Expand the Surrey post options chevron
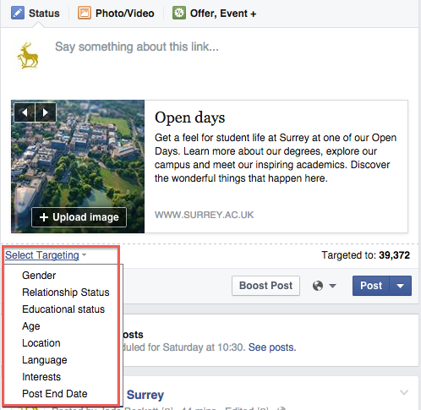 tap(404, 392)
